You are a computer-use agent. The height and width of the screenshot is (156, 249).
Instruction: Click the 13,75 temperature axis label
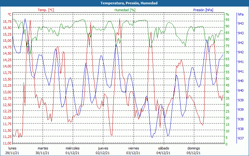click(x=7, y=73)
